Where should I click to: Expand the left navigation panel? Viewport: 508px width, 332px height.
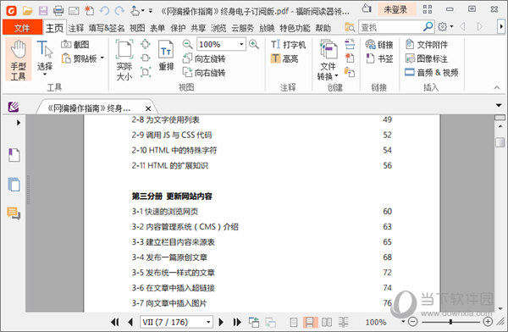coord(19,123)
